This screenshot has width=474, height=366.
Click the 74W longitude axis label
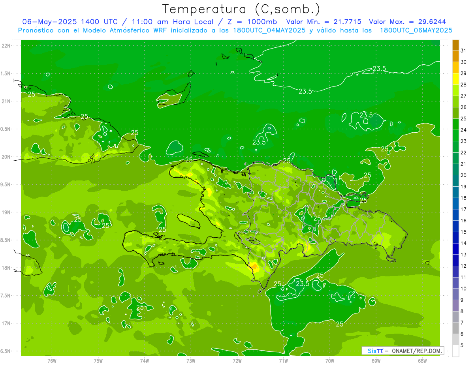[x=145, y=360]
